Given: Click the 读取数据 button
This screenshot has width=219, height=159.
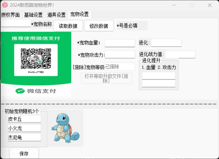Looking at the screenshot, I should [68, 26].
